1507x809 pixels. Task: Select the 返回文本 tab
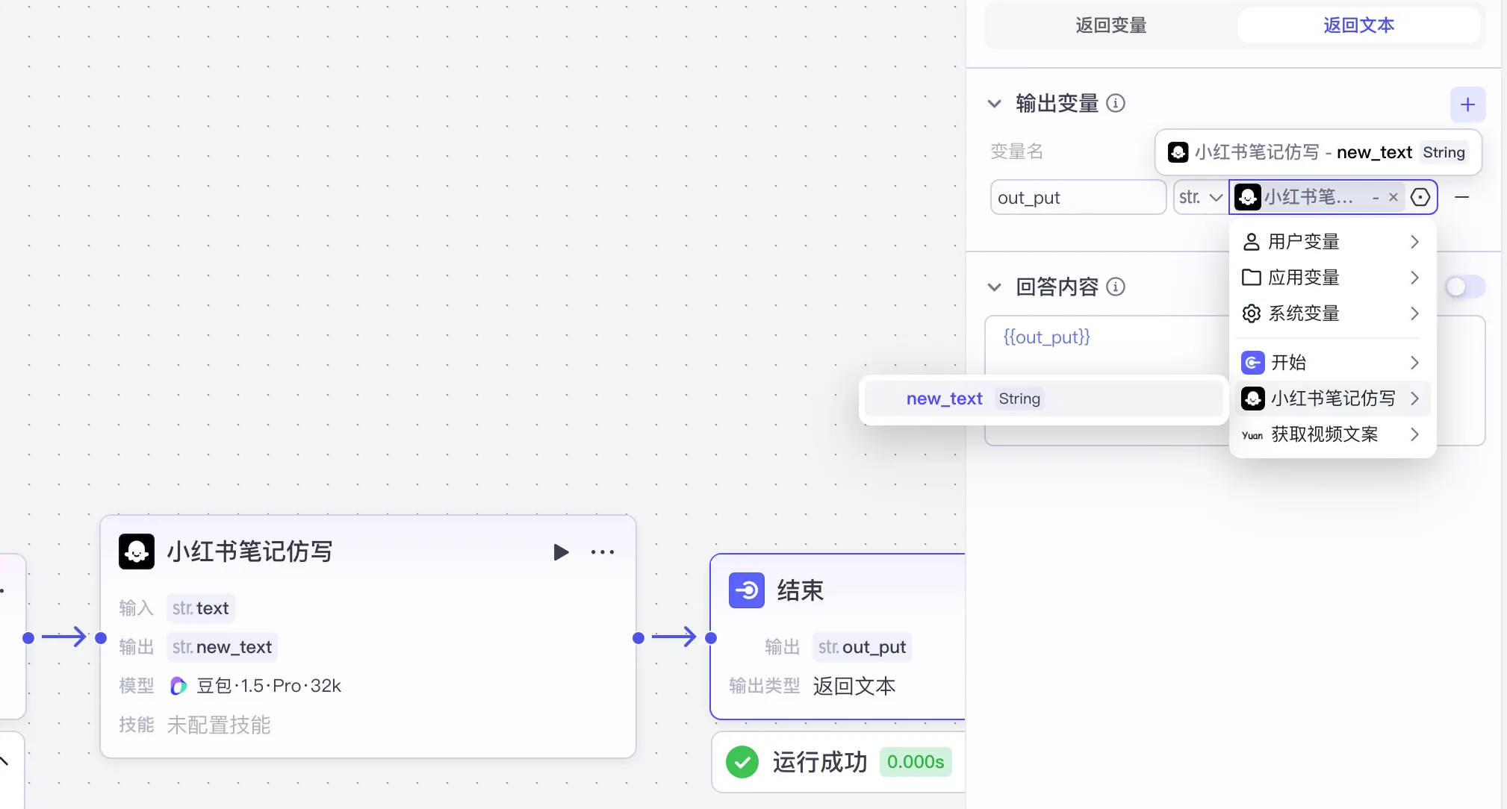click(x=1358, y=25)
